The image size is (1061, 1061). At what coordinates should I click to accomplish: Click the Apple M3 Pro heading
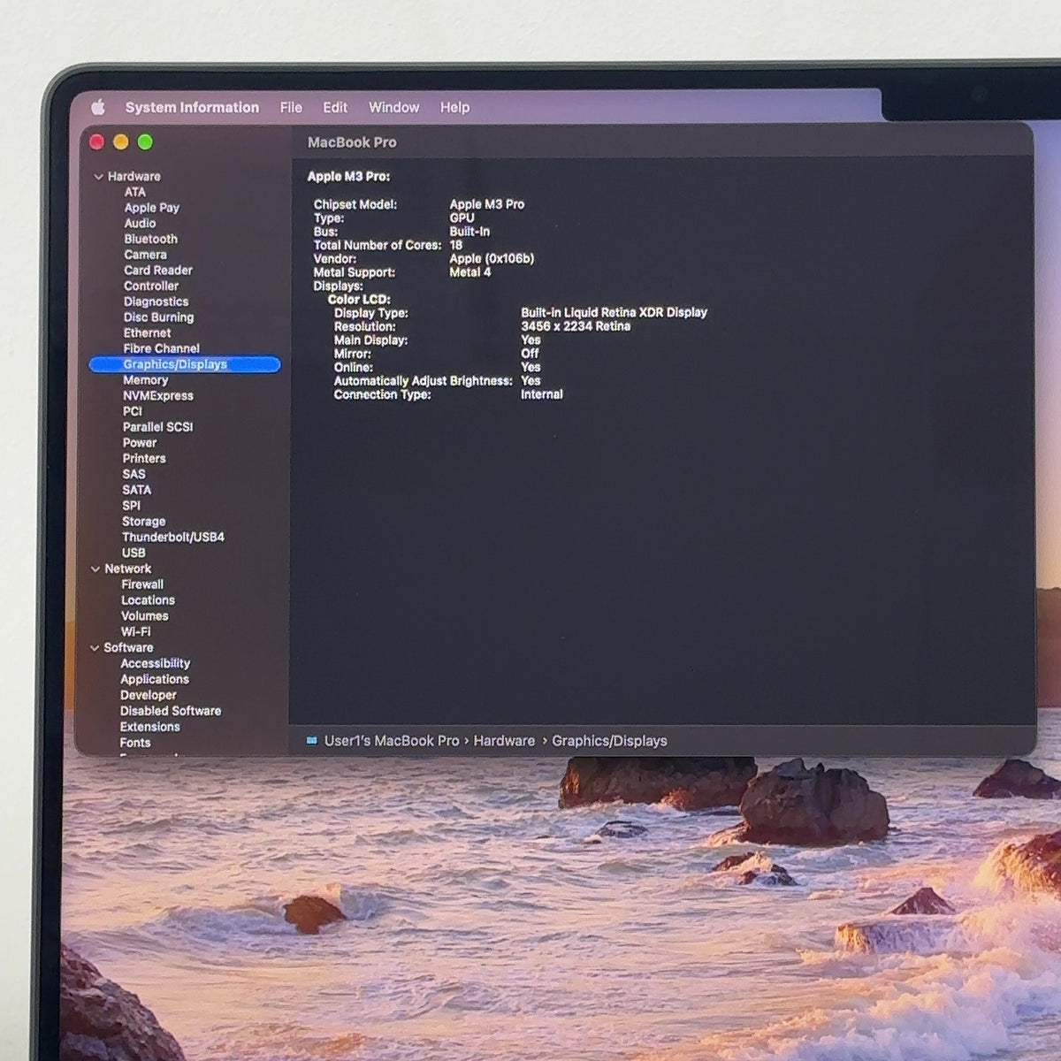tap(348, 177)
